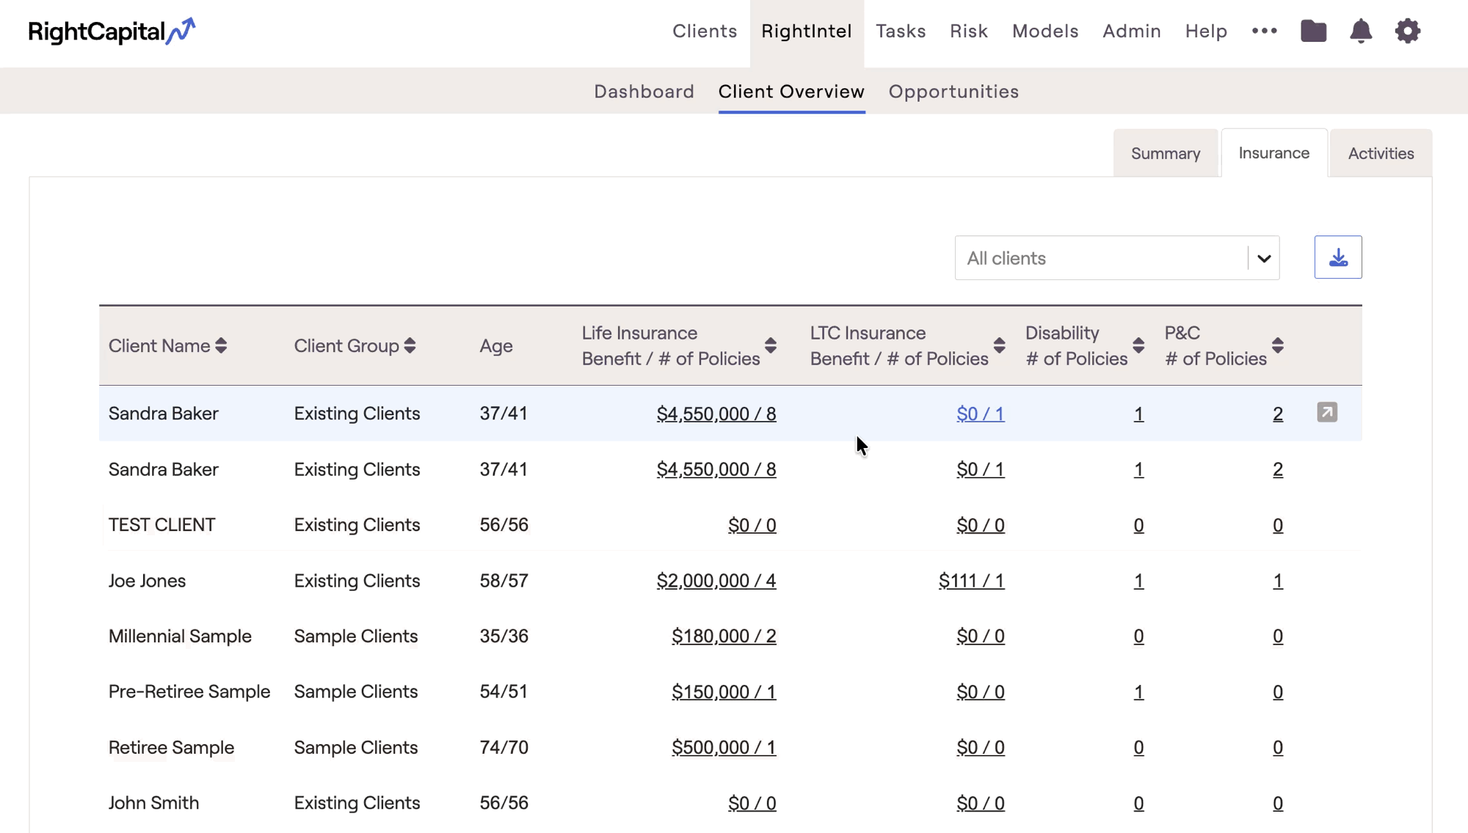The image size is (1468, 833).
Task: Switch to the Summary tab
Action: click(1165, 153)
